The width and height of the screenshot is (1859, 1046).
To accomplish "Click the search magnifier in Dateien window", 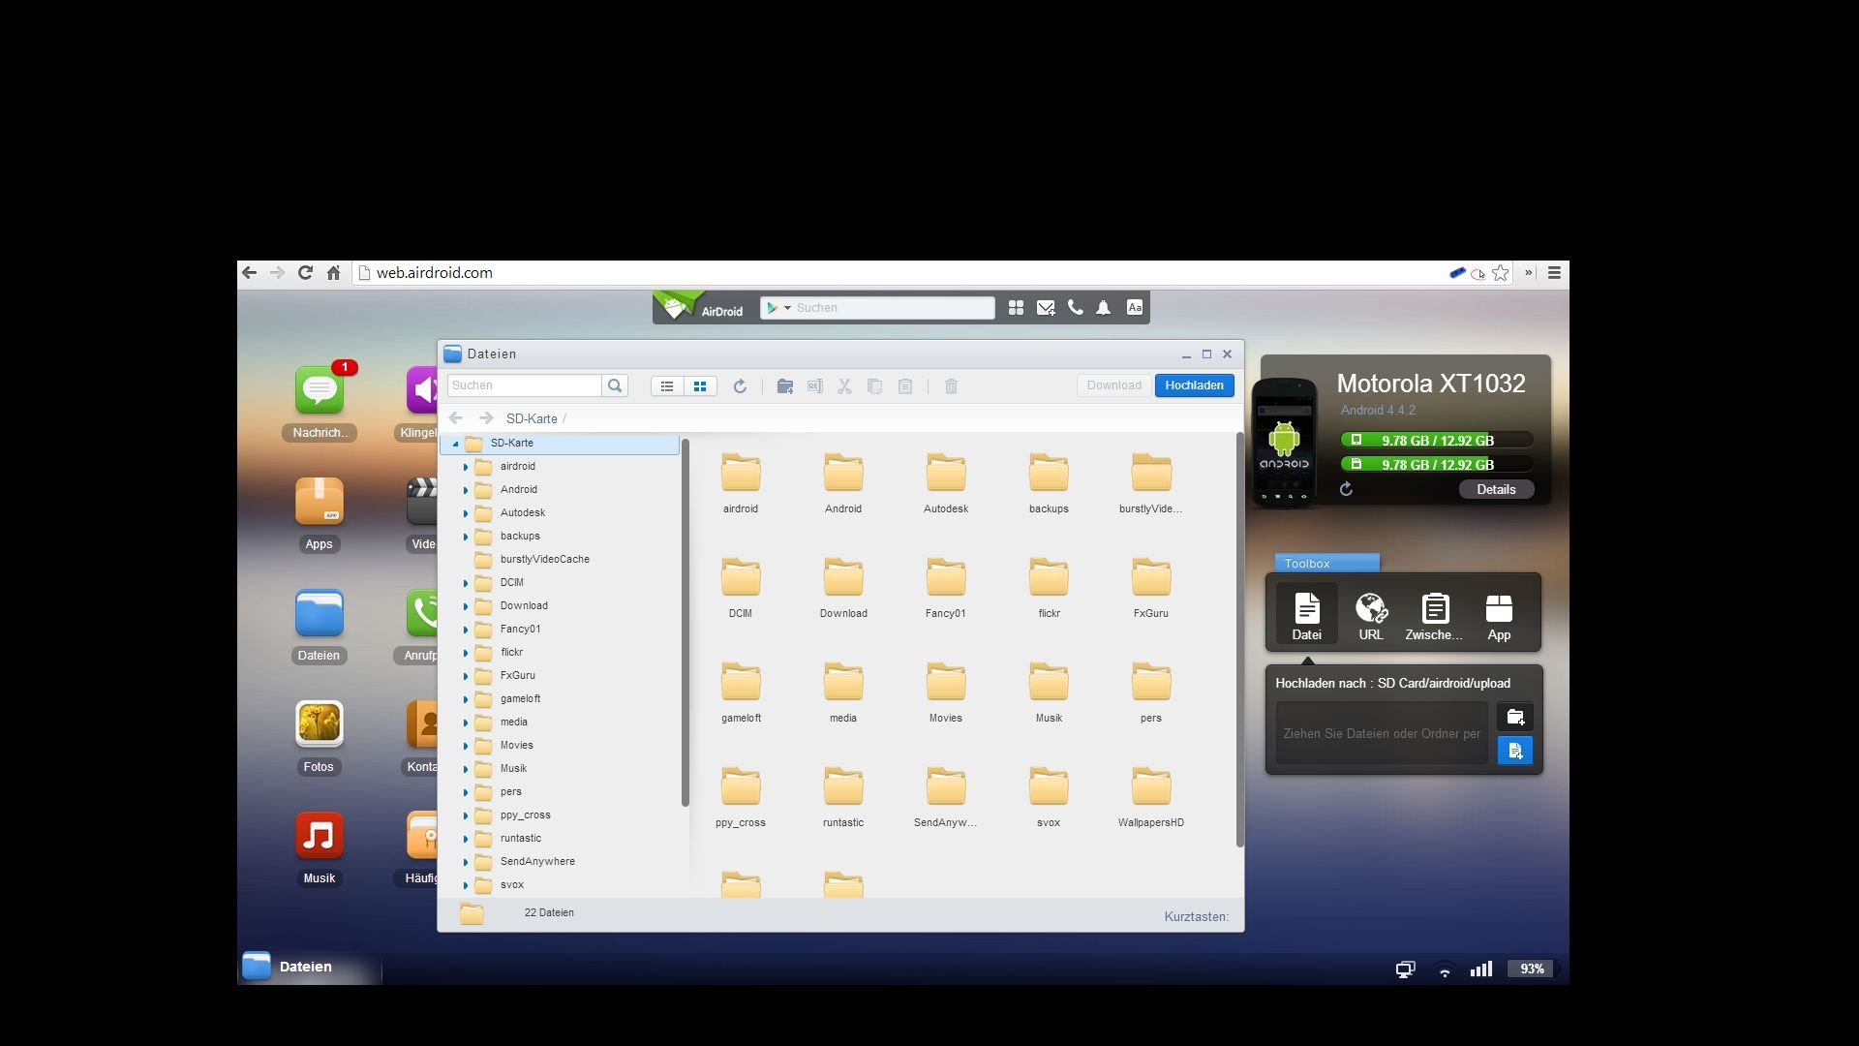I will point(615,385).
